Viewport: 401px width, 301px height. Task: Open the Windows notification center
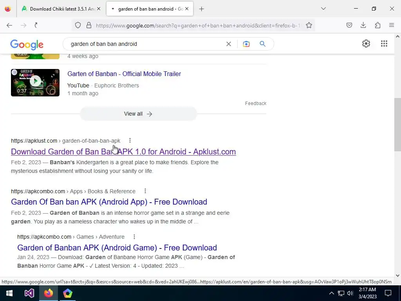pyautogui.click(x=388, y=293)
